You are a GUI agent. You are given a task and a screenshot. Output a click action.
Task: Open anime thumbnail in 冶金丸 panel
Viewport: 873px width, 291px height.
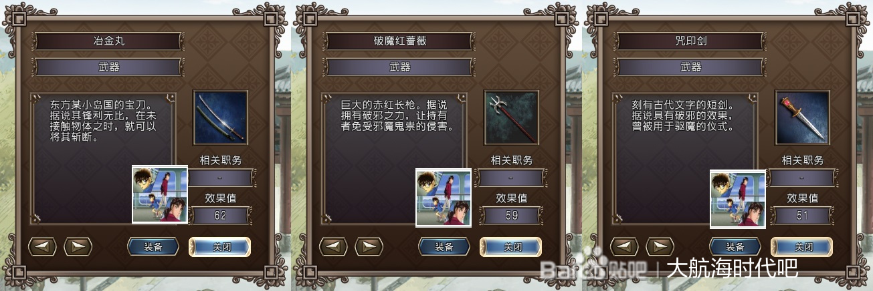click(160, 194)
